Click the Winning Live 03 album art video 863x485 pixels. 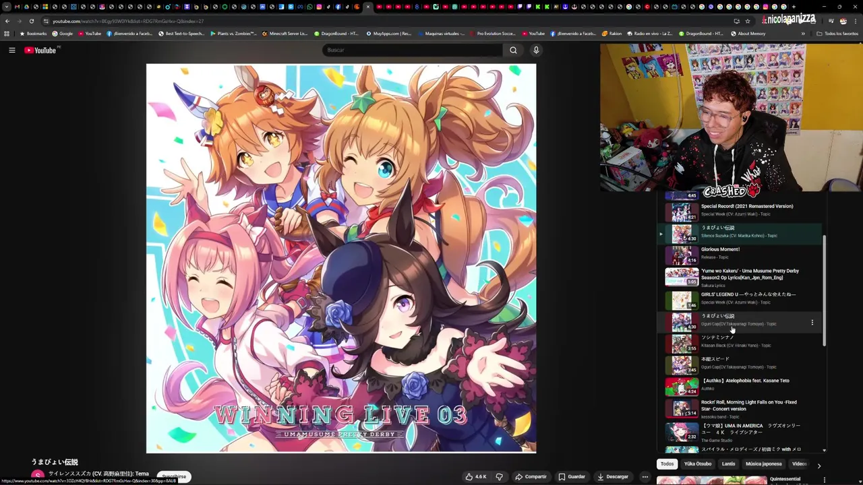[x=341, y=258]
